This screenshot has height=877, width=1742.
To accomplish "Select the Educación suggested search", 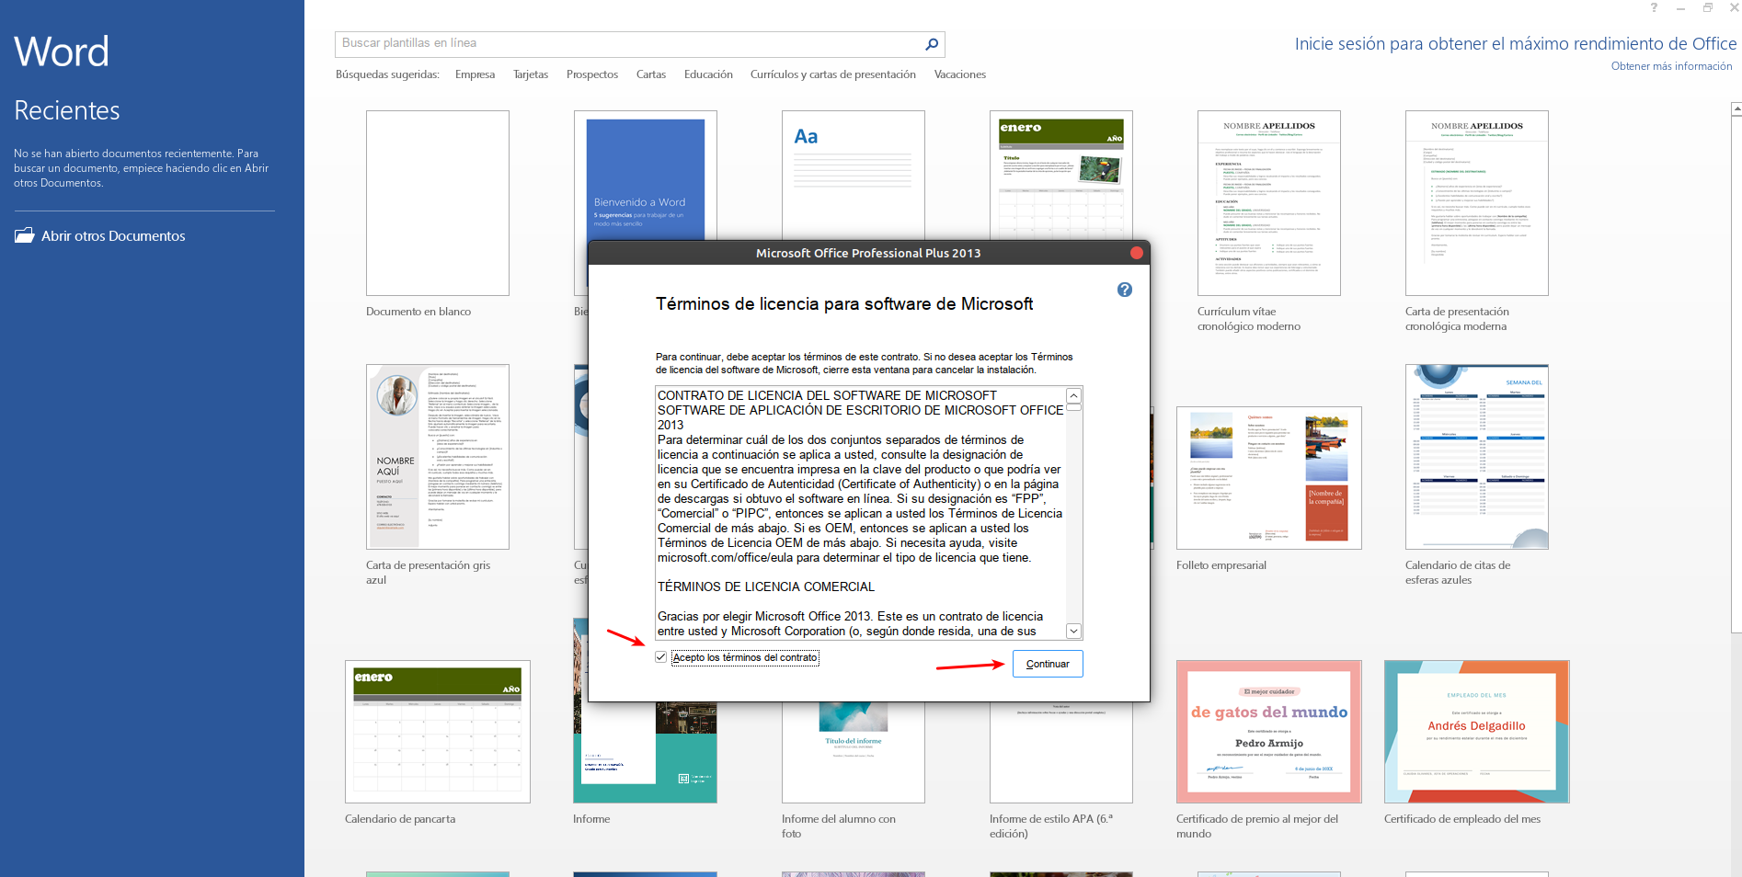I will pyautogui.click(x=708, y=74).
